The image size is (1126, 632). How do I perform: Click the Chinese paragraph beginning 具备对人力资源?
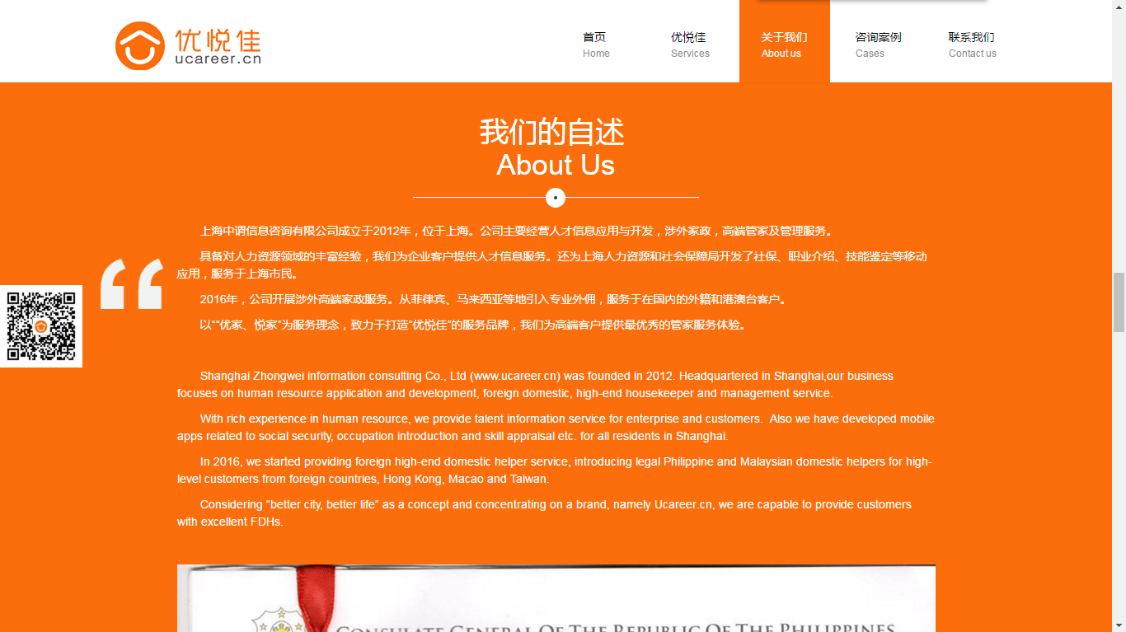pos(552,265)
